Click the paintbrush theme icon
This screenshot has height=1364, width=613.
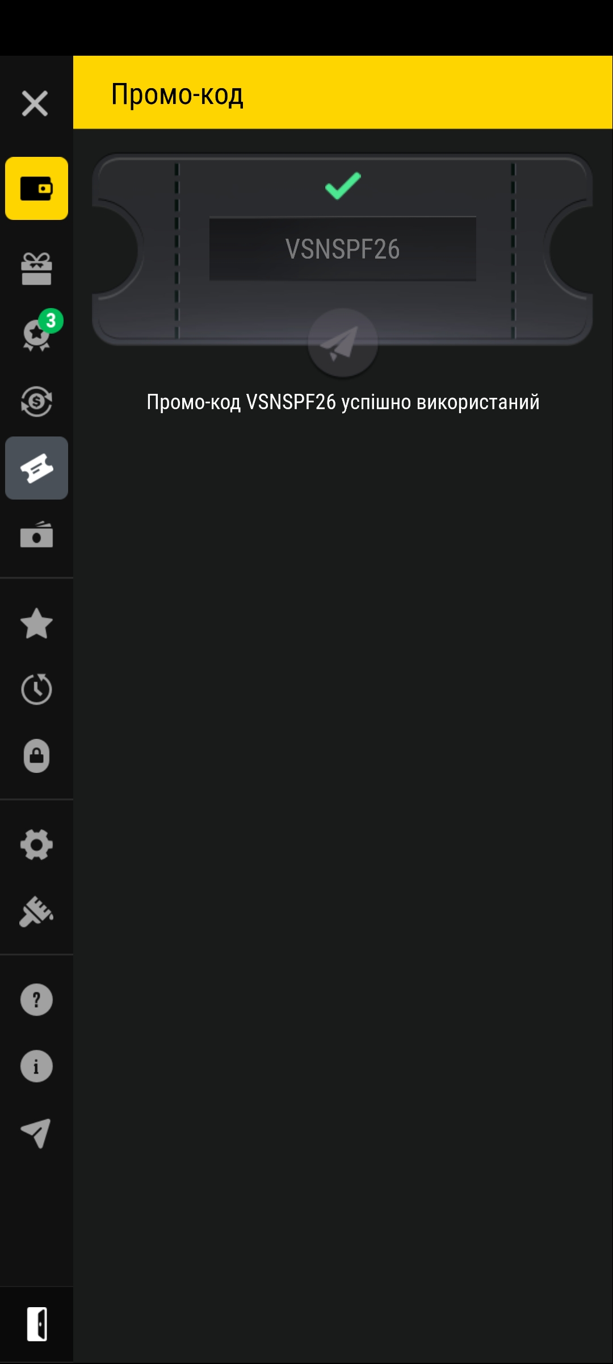pos(36,911)
